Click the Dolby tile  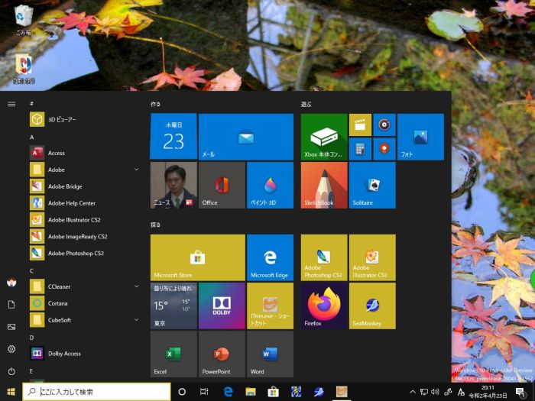(222, 306)
